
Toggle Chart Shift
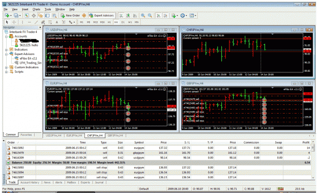pos(165,16)
